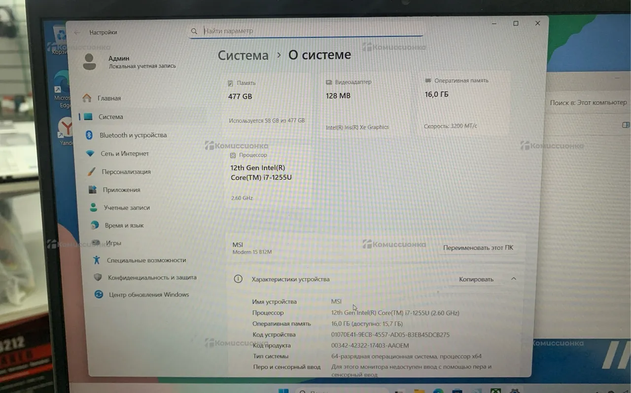Go to Учетные записи in sidebar
This screenshot has width=631, height=393.
(x=127, y=208)
